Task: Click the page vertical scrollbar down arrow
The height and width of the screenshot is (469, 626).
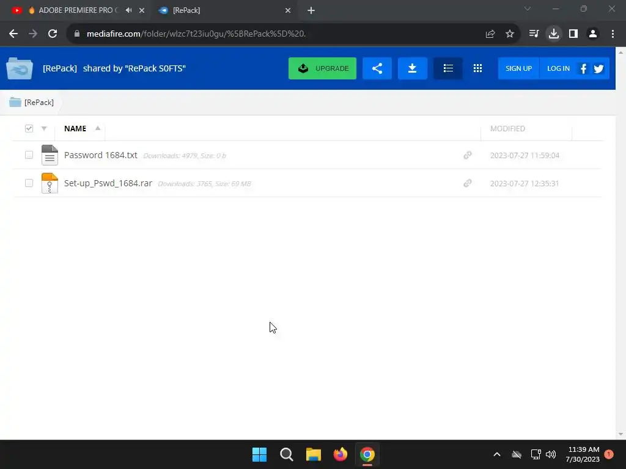Action: [x=620, y=434]
